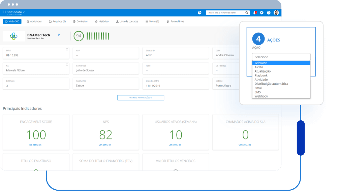Click the MRR value R$ 10.892
339x191 pixels.
click(12, 55)
